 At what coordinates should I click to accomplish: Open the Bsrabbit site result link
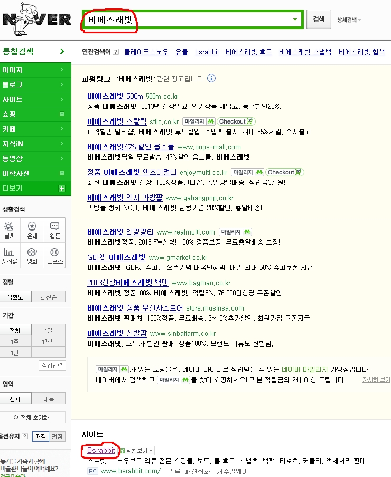(x=101, y=450)
